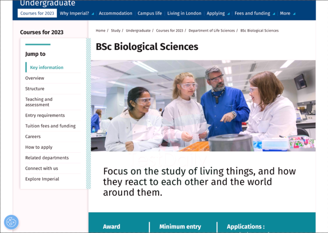The height and width of the screenshot is (233, 328).
Task: Click the Home breadcrumb link
Action: (x=101, y=31)
